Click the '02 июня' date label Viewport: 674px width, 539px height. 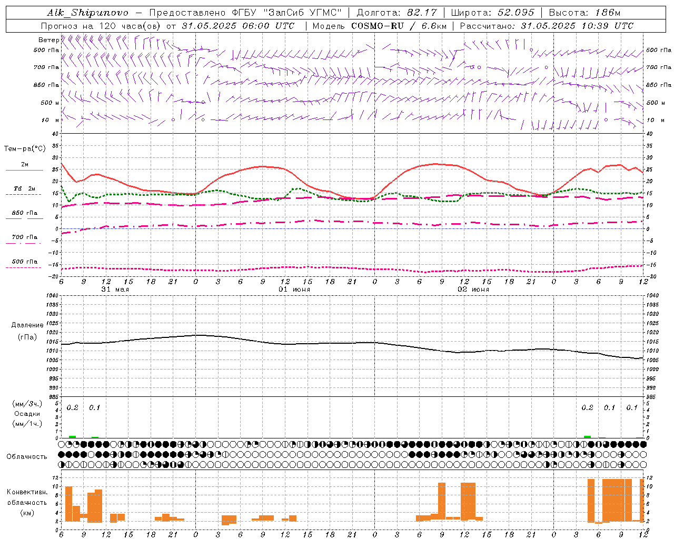click(473, 290)
